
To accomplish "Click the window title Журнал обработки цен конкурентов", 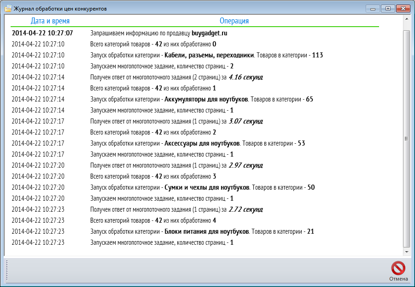I will 60,9.
